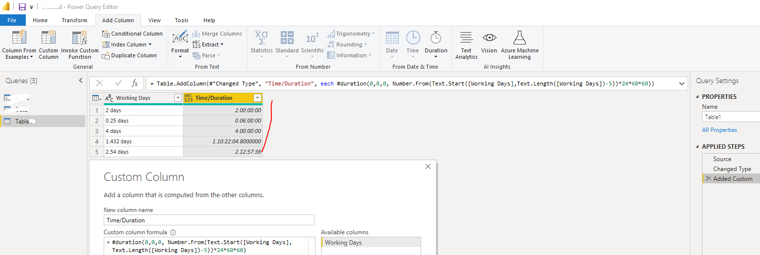This screenshot has height=255, width=760.
Task: Click the Duration column tool
Action: pos(436,45)
